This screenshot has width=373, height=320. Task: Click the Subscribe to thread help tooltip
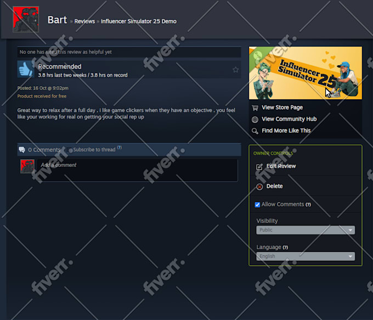[x=120, y=148]
